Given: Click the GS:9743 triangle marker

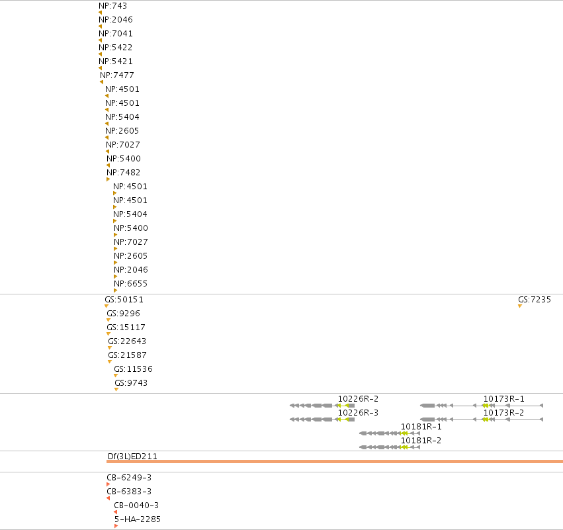Looking at the screenshot, I should click(116, 390).
